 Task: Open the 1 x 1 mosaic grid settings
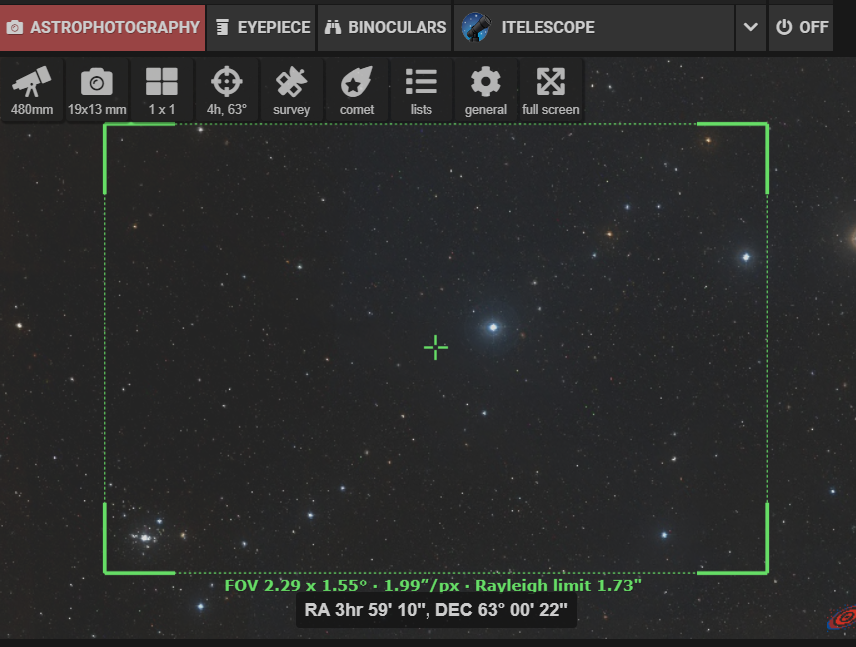coord(162,90)
